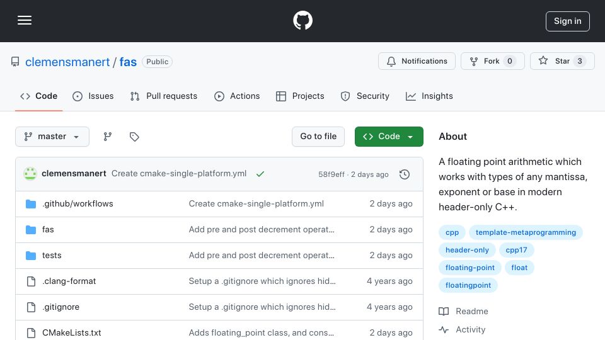Viewport: 605px width, 340px height.
Task: Click the file icon beside CMakeLists.txt
Action: click(31, 333)
